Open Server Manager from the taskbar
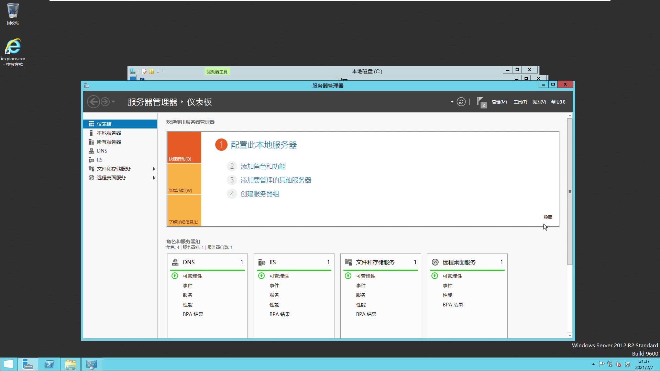 pyautogui.click(x=27, y=364)
